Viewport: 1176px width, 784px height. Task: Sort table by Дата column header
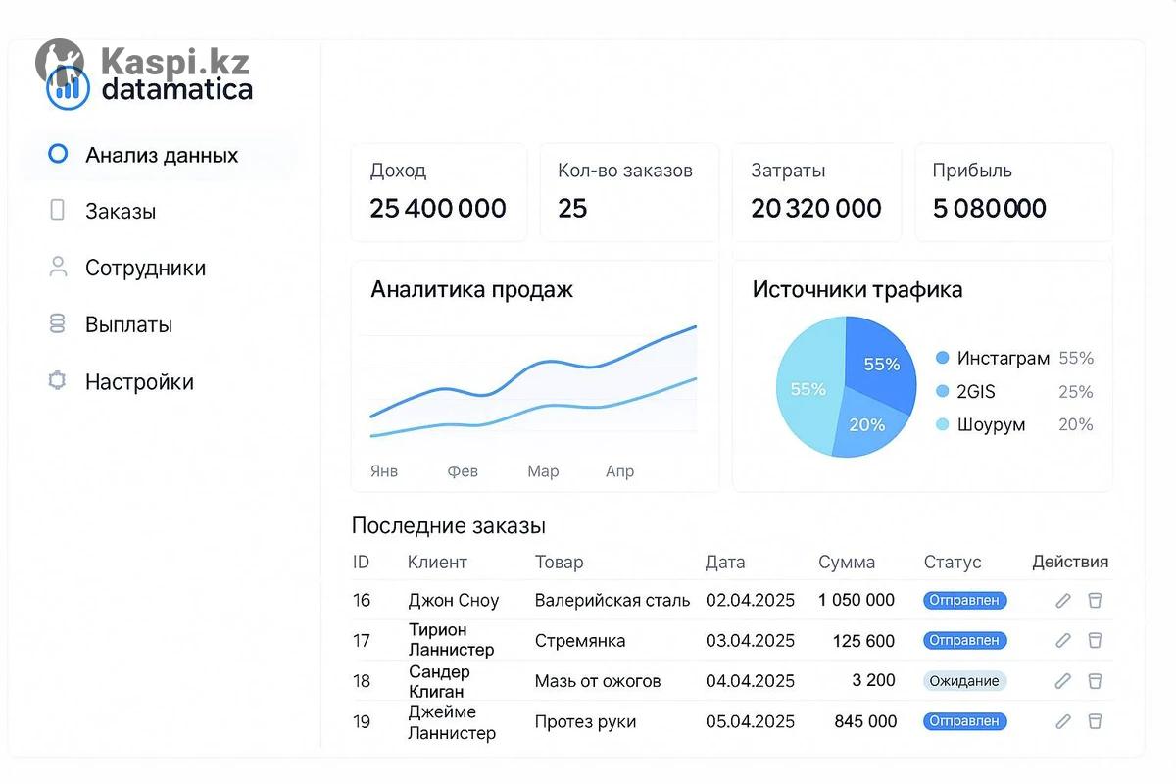pos(725,563)
